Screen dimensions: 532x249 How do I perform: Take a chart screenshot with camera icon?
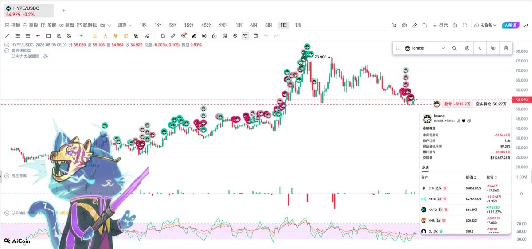404,25
